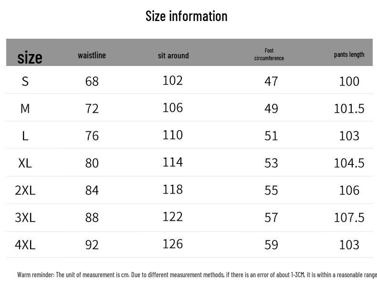Click the "waistline" column header

tap(92, 55)
